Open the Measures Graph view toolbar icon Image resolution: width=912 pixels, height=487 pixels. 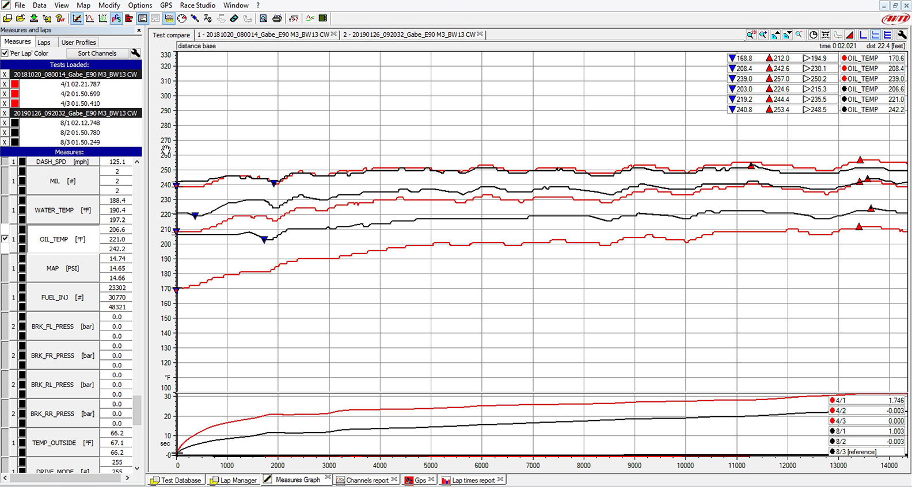click(77, 18)
